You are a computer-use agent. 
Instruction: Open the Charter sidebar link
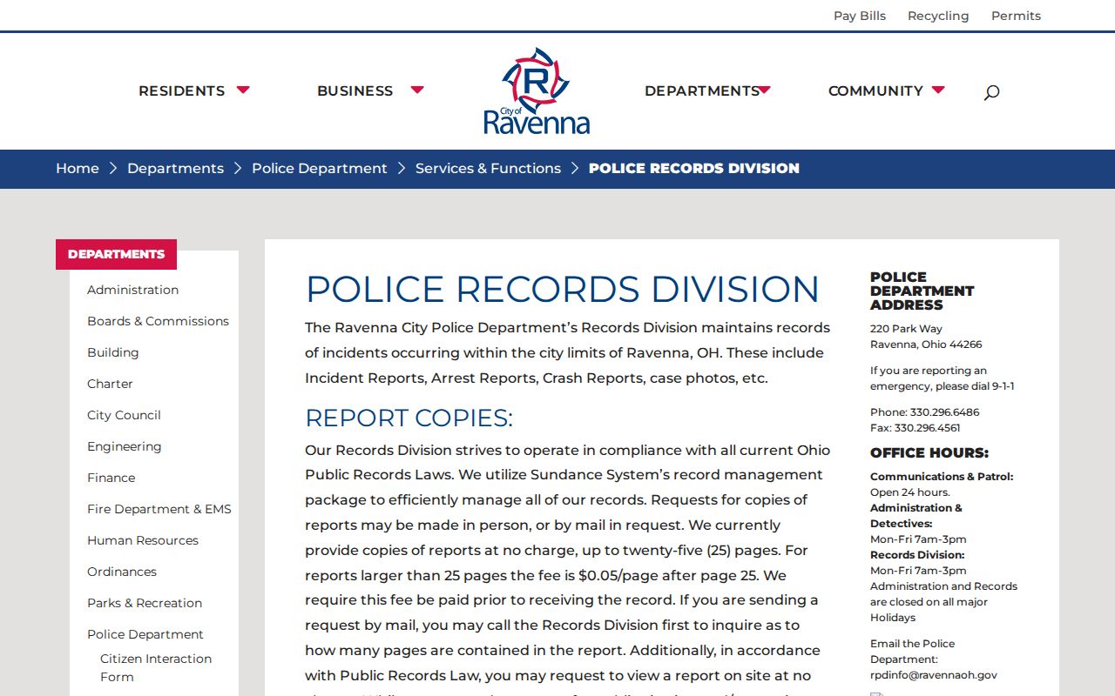coord(110,384)
